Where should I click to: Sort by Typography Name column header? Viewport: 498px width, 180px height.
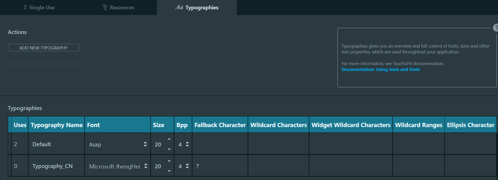56,125
